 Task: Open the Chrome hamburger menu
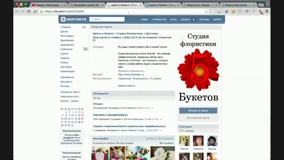pyautogui.click(x=267, y=11)
